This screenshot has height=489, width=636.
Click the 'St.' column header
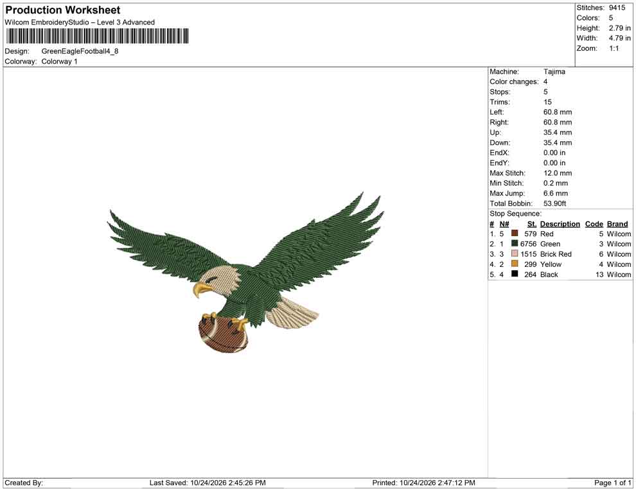click(x=532, y=223)
